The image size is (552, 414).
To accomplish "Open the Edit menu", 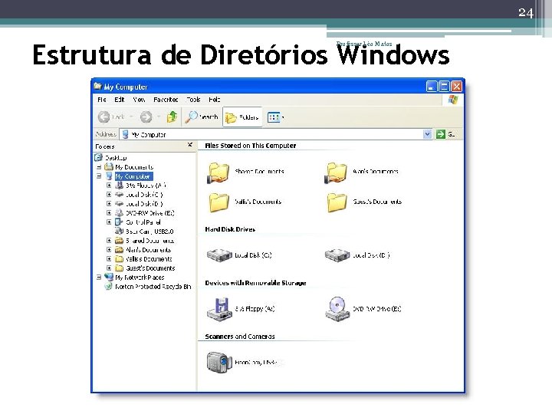I will pyautogui.click(x=120, y=100).
